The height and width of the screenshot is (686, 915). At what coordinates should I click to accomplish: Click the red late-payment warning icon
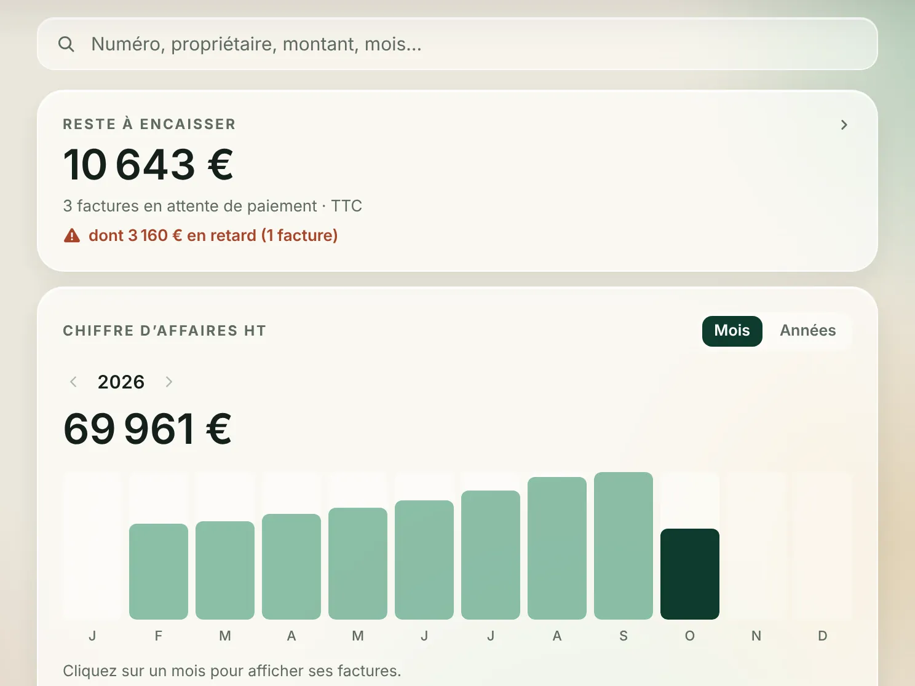(x=72, y=235)
